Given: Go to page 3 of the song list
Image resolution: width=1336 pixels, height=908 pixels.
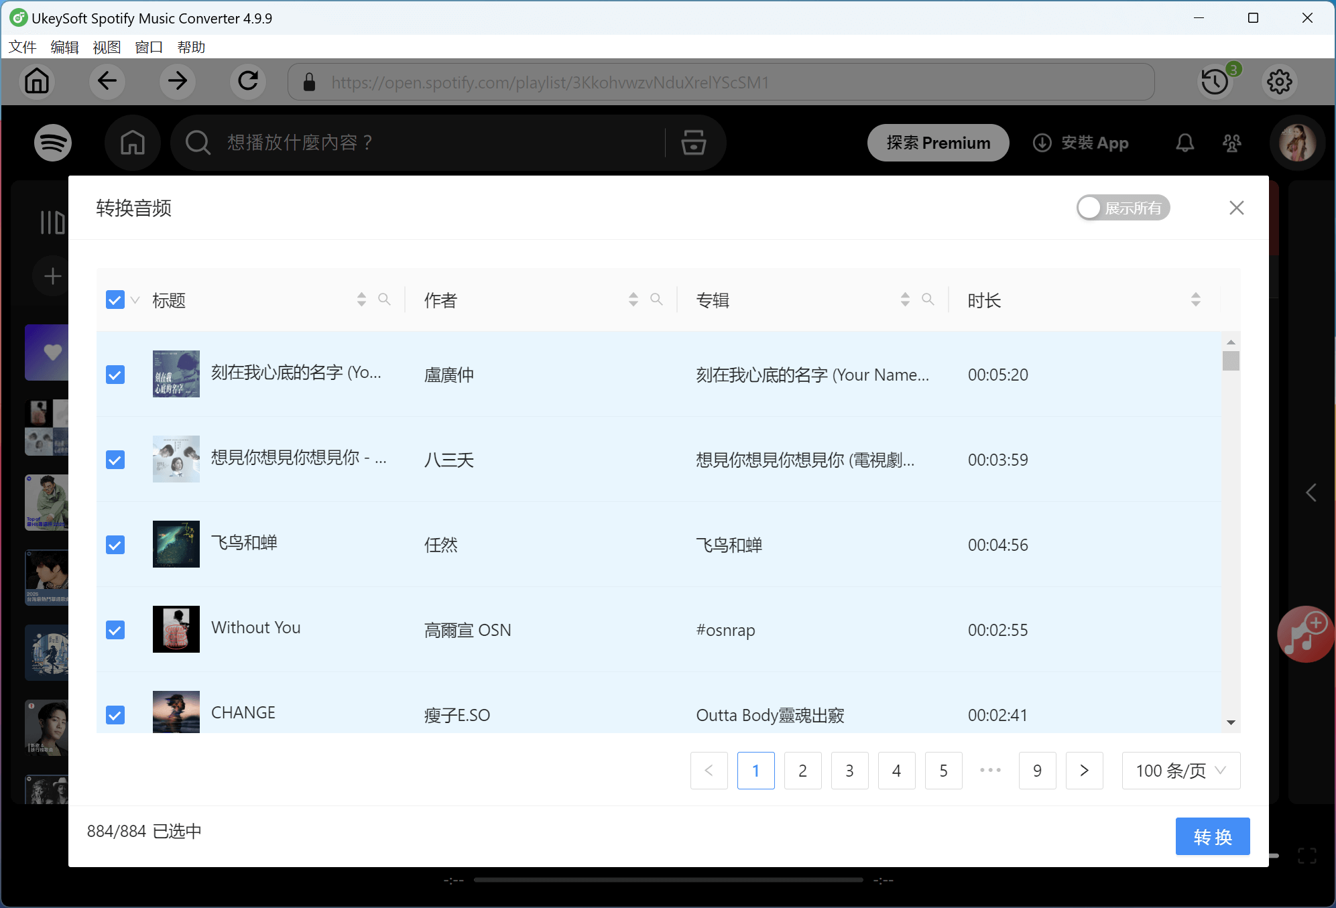Looking at the screenshot, I should 849,770.
